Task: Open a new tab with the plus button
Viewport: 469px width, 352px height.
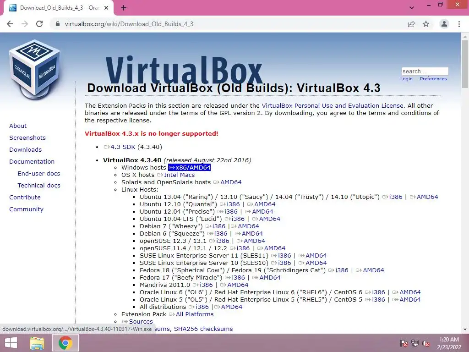Action: click(124, 8)
